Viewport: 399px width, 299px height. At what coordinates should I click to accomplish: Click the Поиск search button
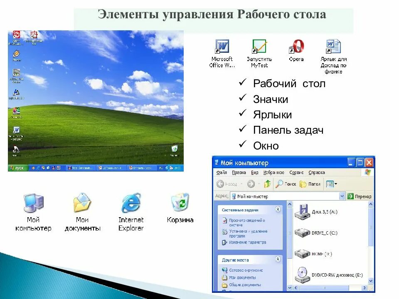click(x=286, y=184)
